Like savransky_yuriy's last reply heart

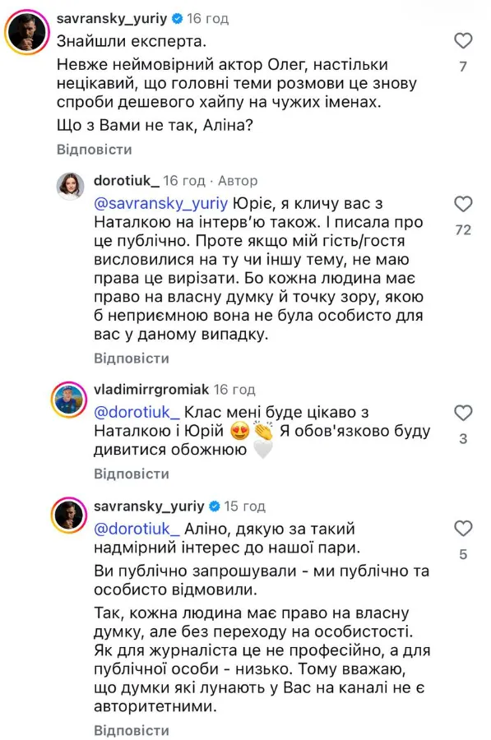pyautogui.click(x=463, y=529)
